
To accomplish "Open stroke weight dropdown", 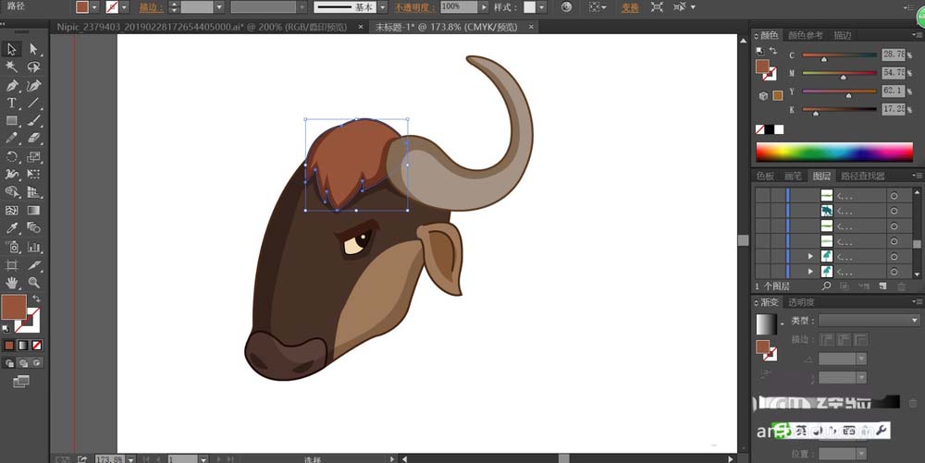I will click(219, 7).
